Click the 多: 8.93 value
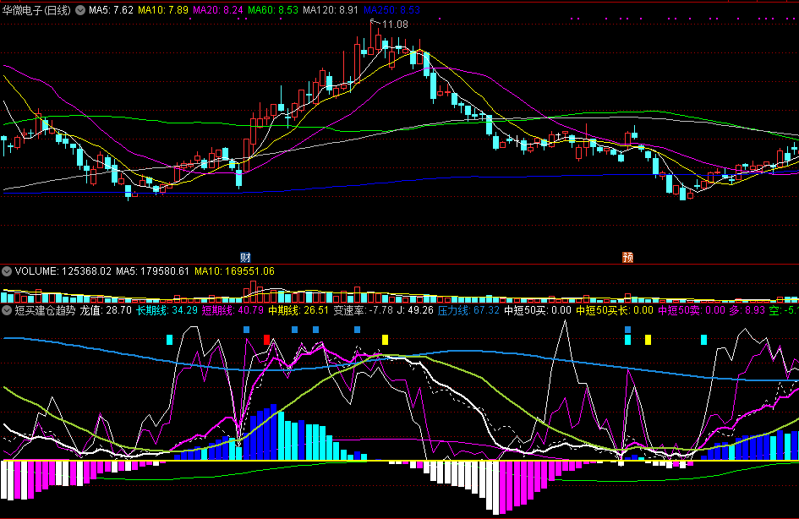Screen dimensions: 799x519 [747, 310]
